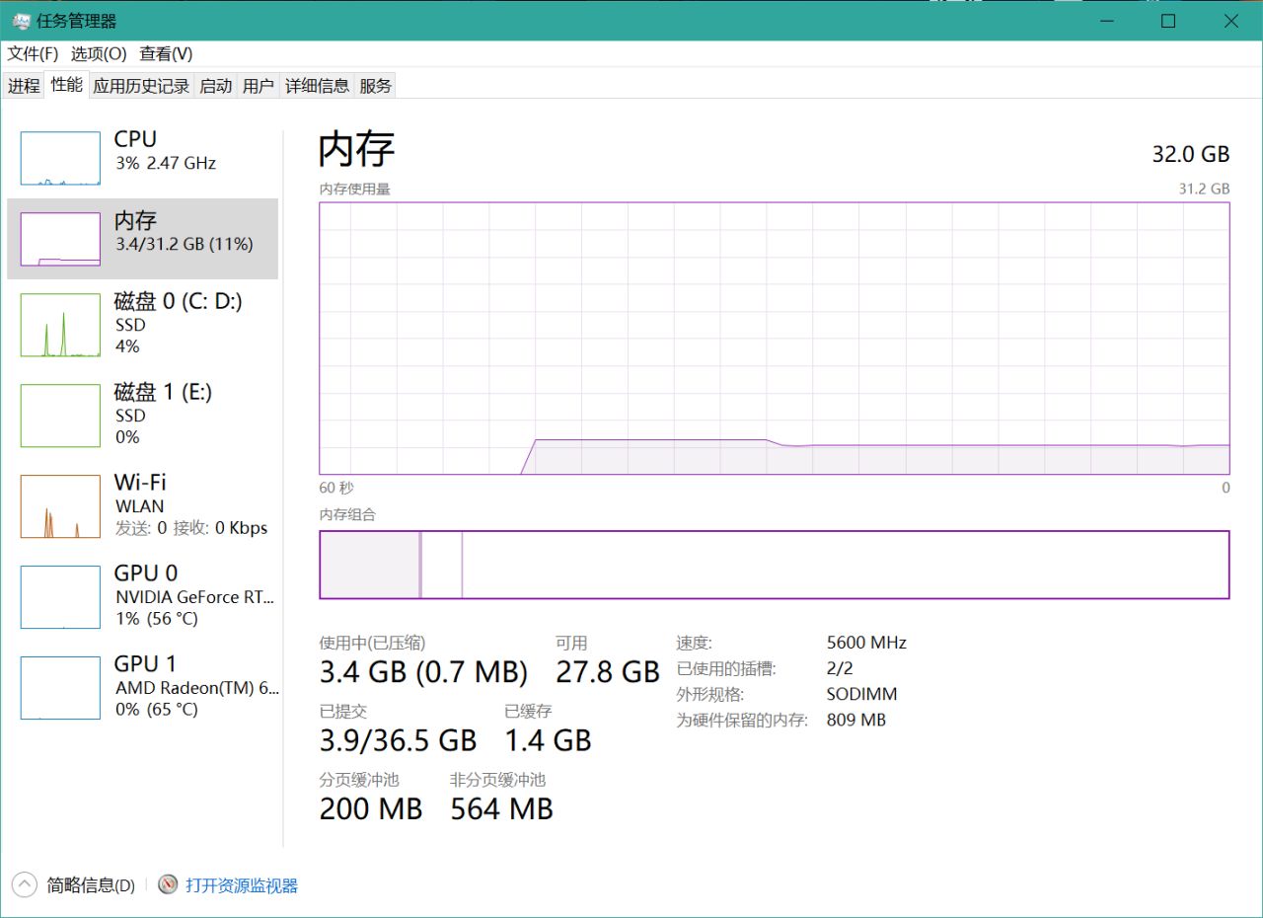The image size is (1263, 918).
Task: Click the Task Manager title bar icon
Action: pyautogui.click(x=21, y=21)
